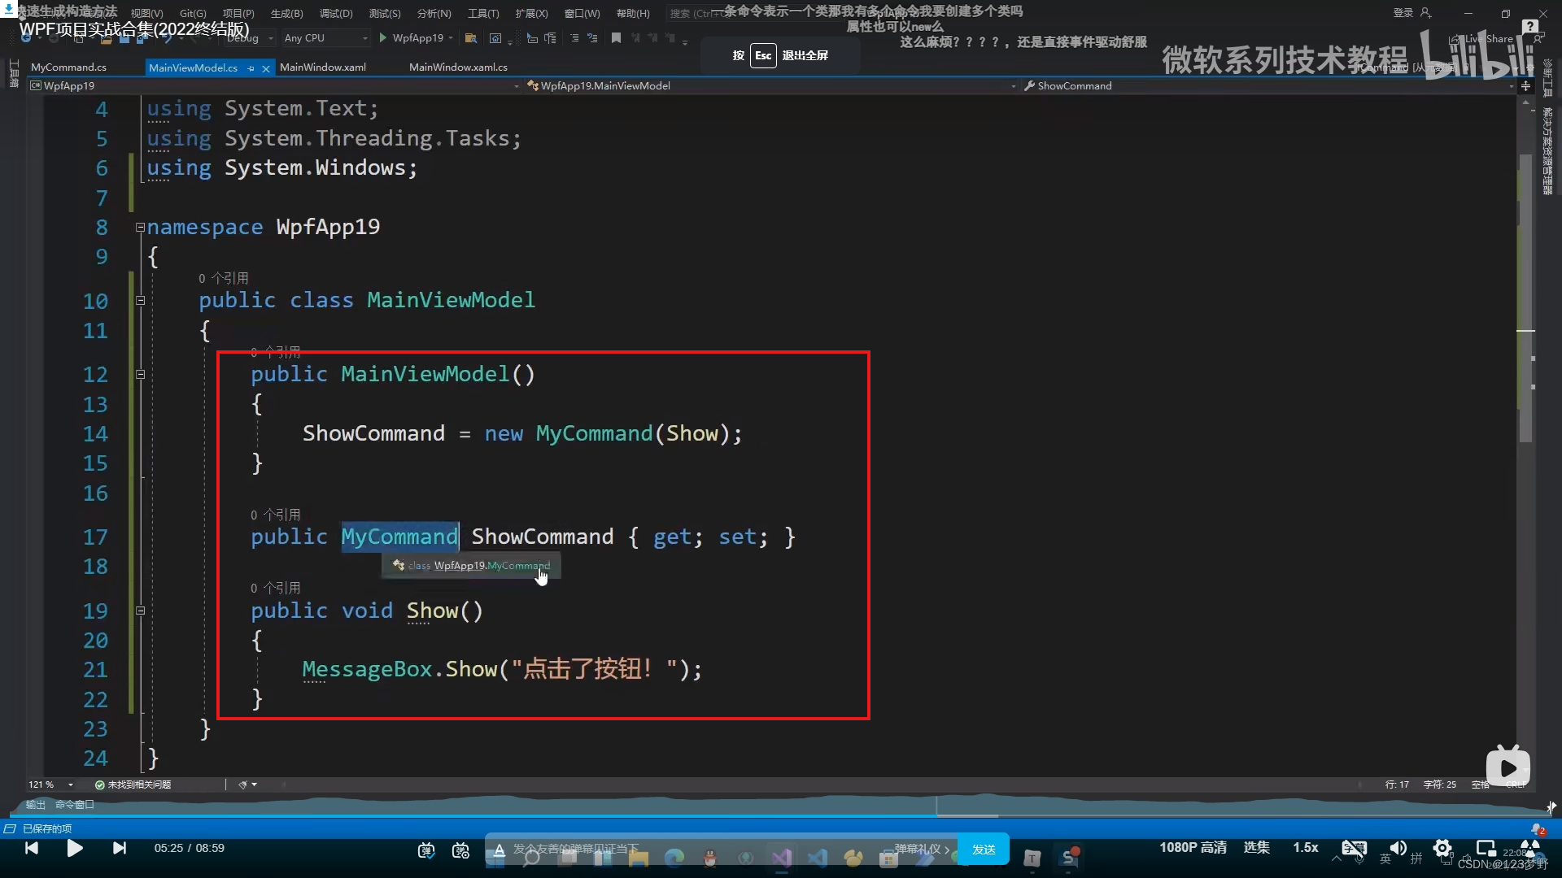Click the volume speaker icon

click(x=1398, y=848)
